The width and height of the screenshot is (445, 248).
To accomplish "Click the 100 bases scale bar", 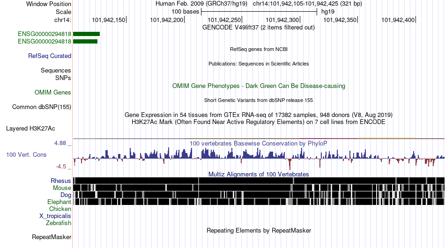I will pyautogui.click(x=259, y=12).
